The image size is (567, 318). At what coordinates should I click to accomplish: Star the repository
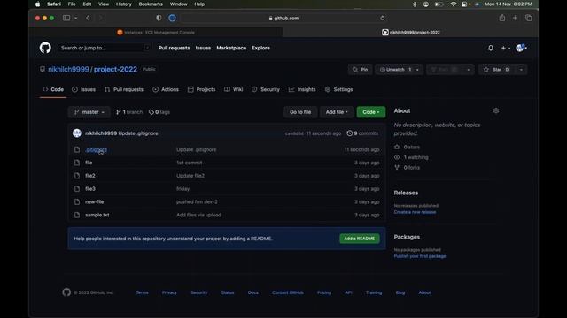click(x=496, y=70)
